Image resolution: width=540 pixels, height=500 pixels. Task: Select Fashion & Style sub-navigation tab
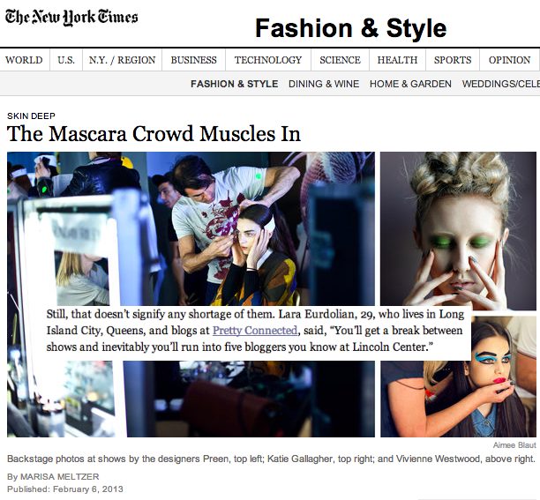pyautogui.click(x=234, y=84)
